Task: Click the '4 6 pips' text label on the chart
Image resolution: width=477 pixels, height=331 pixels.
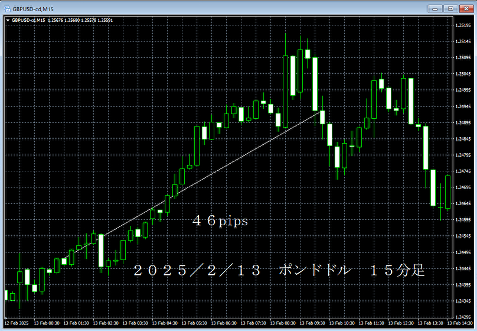Action: point(220,221)
